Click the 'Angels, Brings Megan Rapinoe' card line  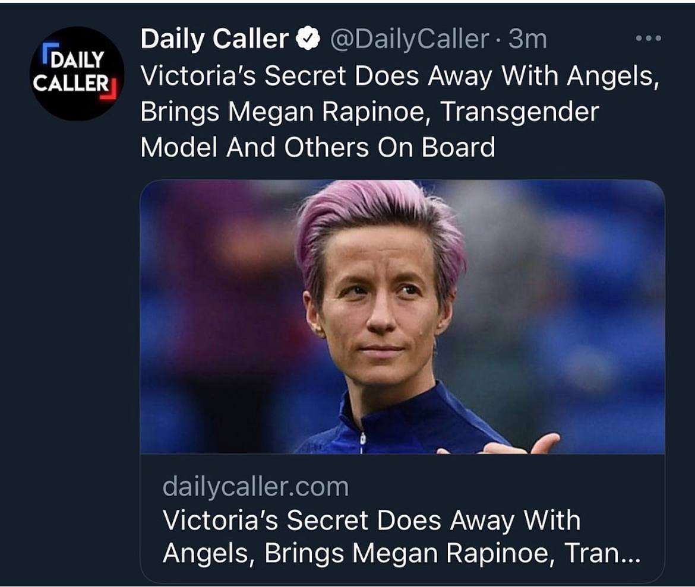point(358,553)
